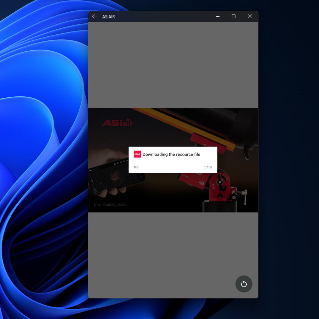This screenshot has height=319, width=319.
Task: Minimize the ASIAIR window
Action: click(217, 17)
